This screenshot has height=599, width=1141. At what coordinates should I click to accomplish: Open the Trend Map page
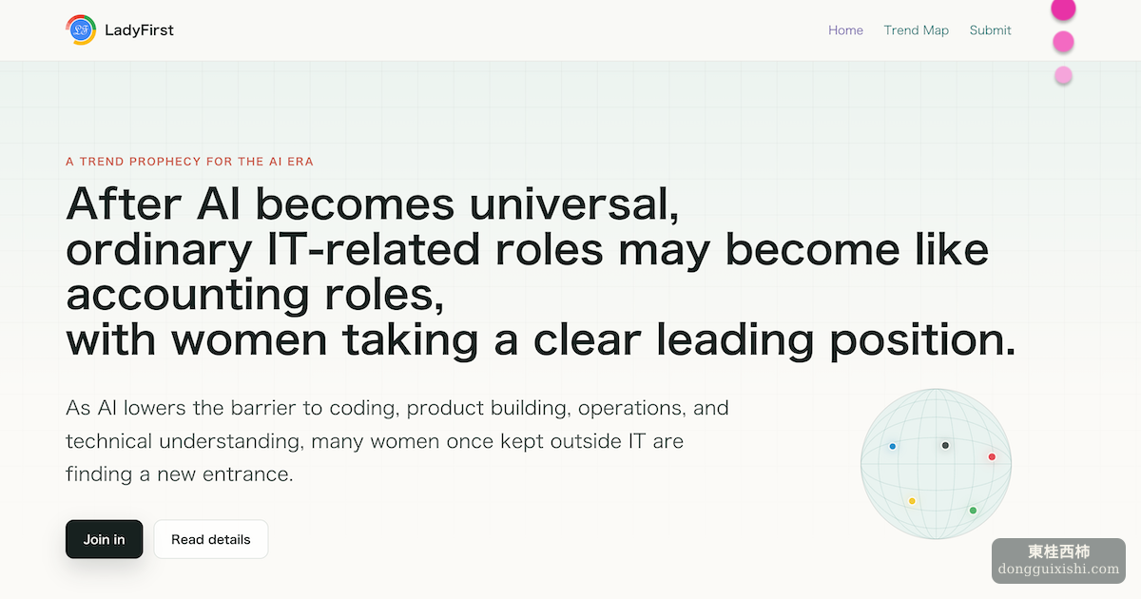[916, 30]
